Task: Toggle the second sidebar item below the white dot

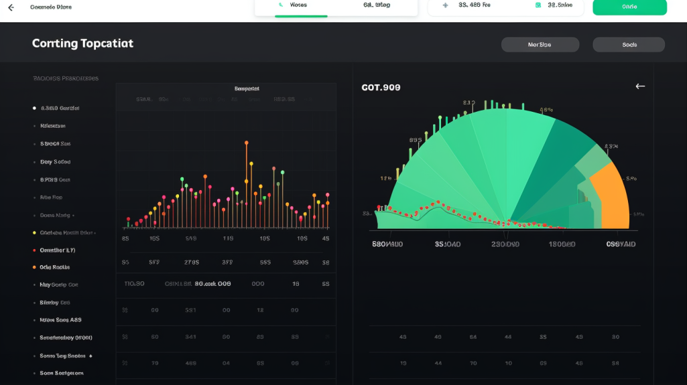Action: (52, 126)
